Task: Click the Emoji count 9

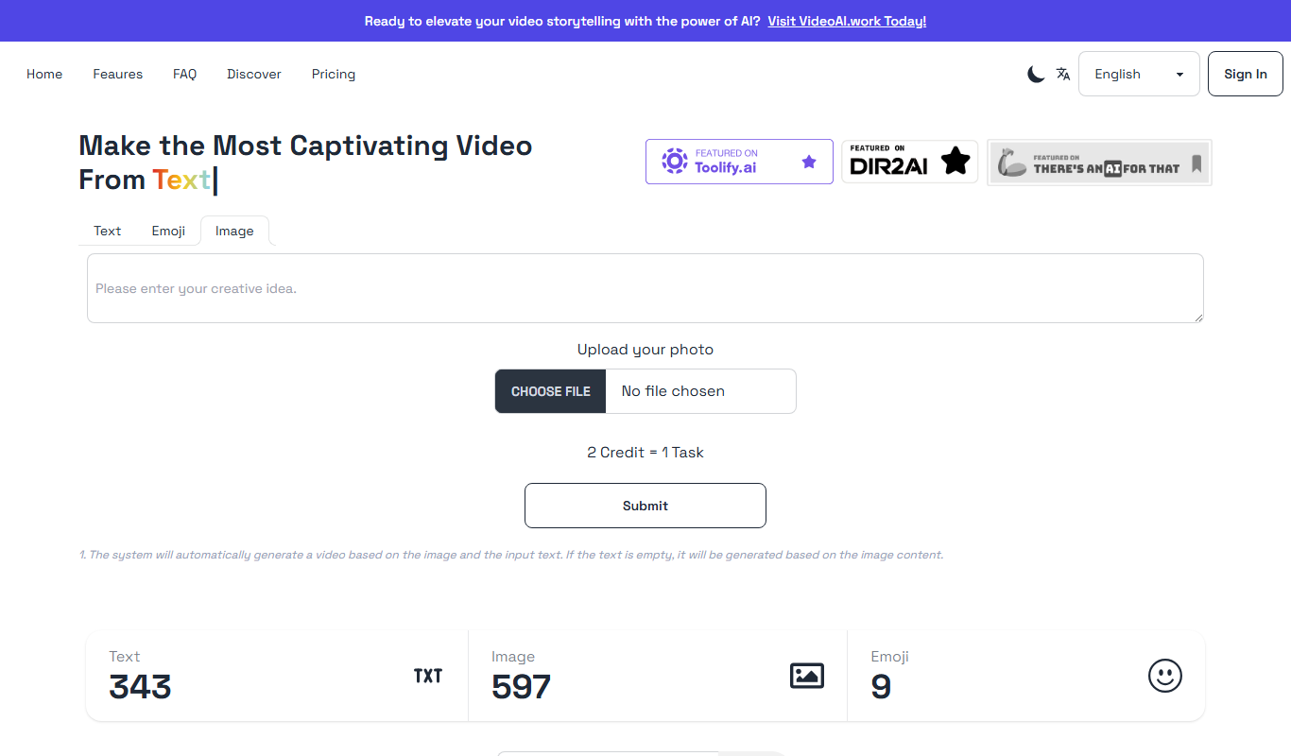Action: pyautogui.click(x=881, y=687)
